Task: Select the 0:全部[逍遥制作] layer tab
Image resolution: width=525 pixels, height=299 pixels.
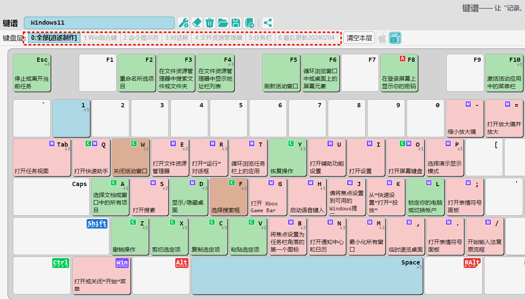Action: (x=54, y=38)
